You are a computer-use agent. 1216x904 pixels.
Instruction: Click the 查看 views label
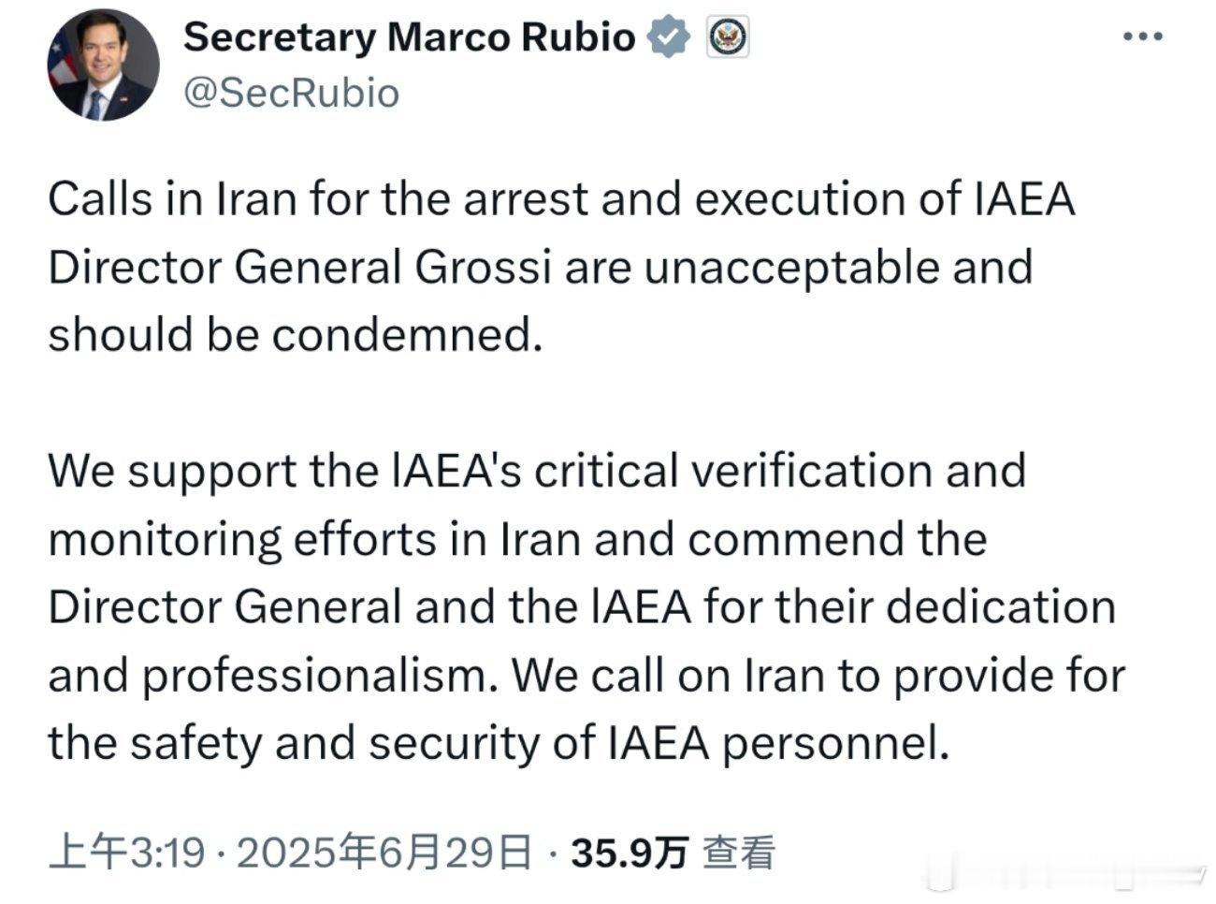click(739, 852)
